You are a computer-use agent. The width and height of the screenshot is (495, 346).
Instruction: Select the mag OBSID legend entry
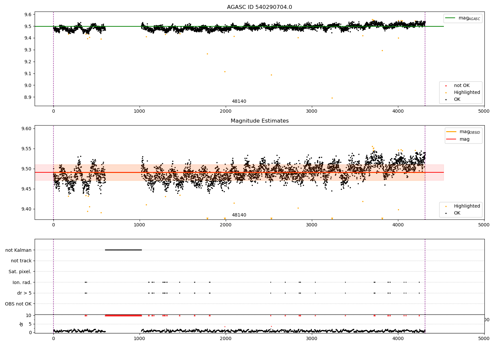(x=463, y=132)
